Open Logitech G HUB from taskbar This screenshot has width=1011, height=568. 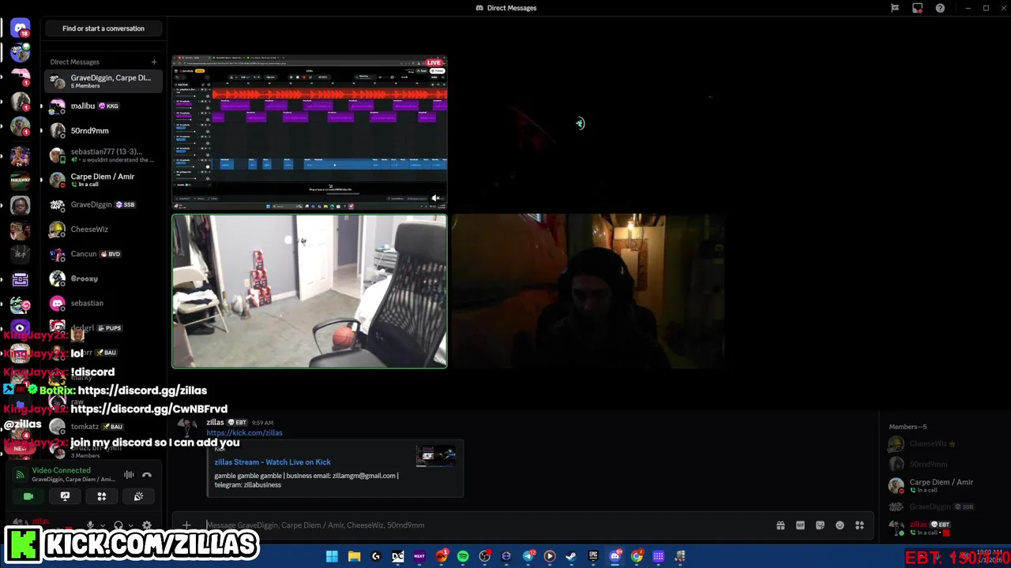tap(376, 556)
